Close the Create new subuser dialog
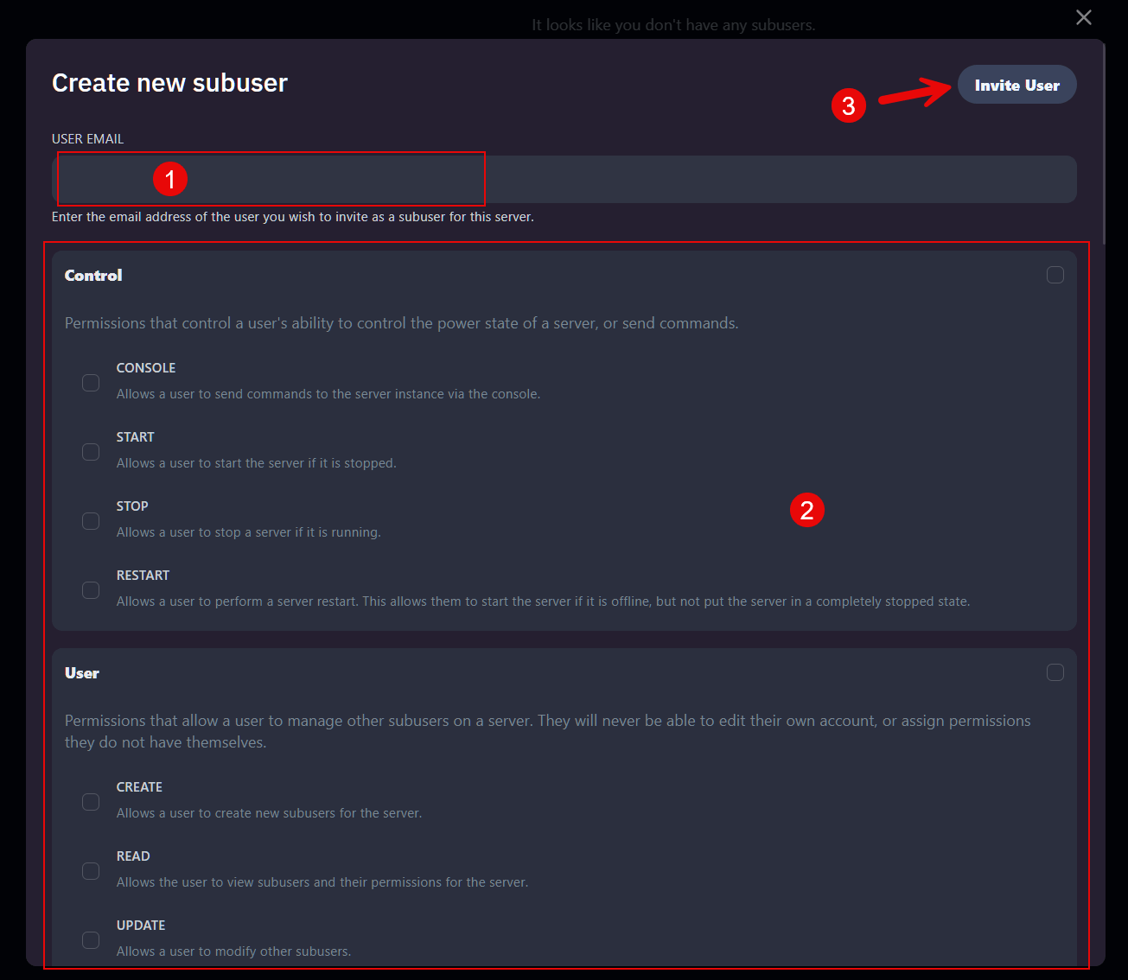 pyautogui.click(x=1083, y=17)
